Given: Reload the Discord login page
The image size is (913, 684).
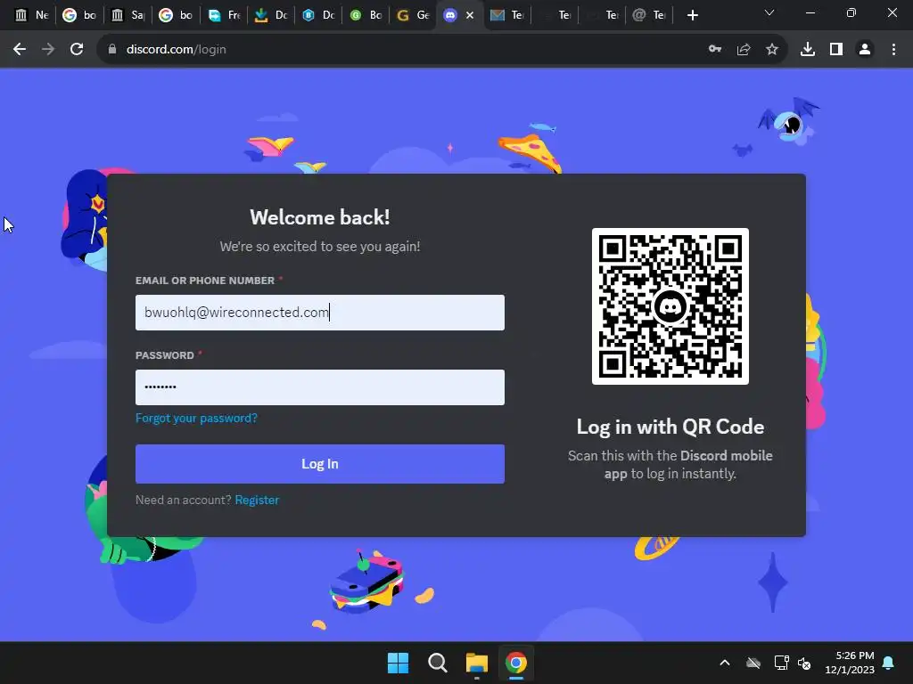Looking at the screenshot, I should pos(77,50).
